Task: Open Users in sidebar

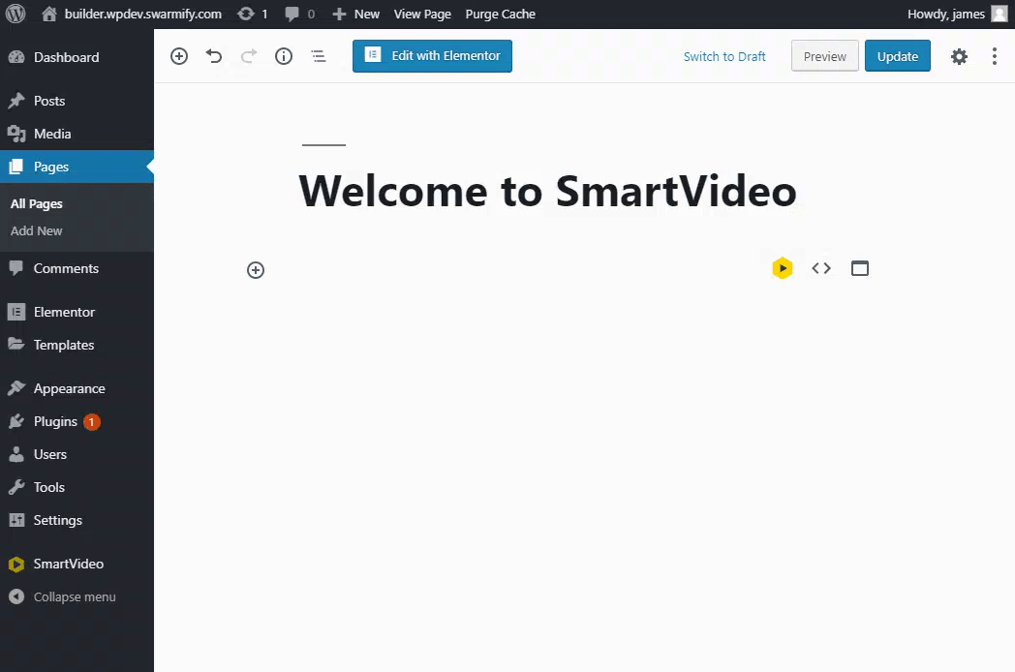Action: point(77,454)
